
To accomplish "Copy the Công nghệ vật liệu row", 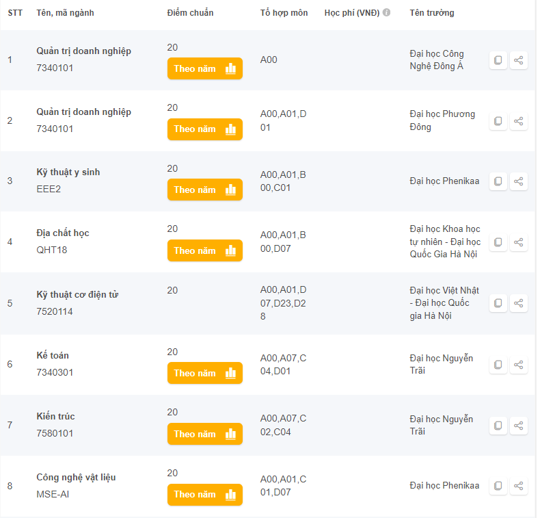I will click(x=498, y=486).
